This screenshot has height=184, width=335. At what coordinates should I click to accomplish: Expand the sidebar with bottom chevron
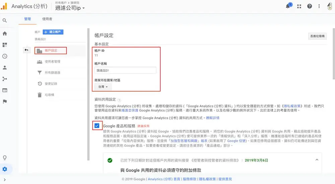pyautogui.click(x=5, y=180)
